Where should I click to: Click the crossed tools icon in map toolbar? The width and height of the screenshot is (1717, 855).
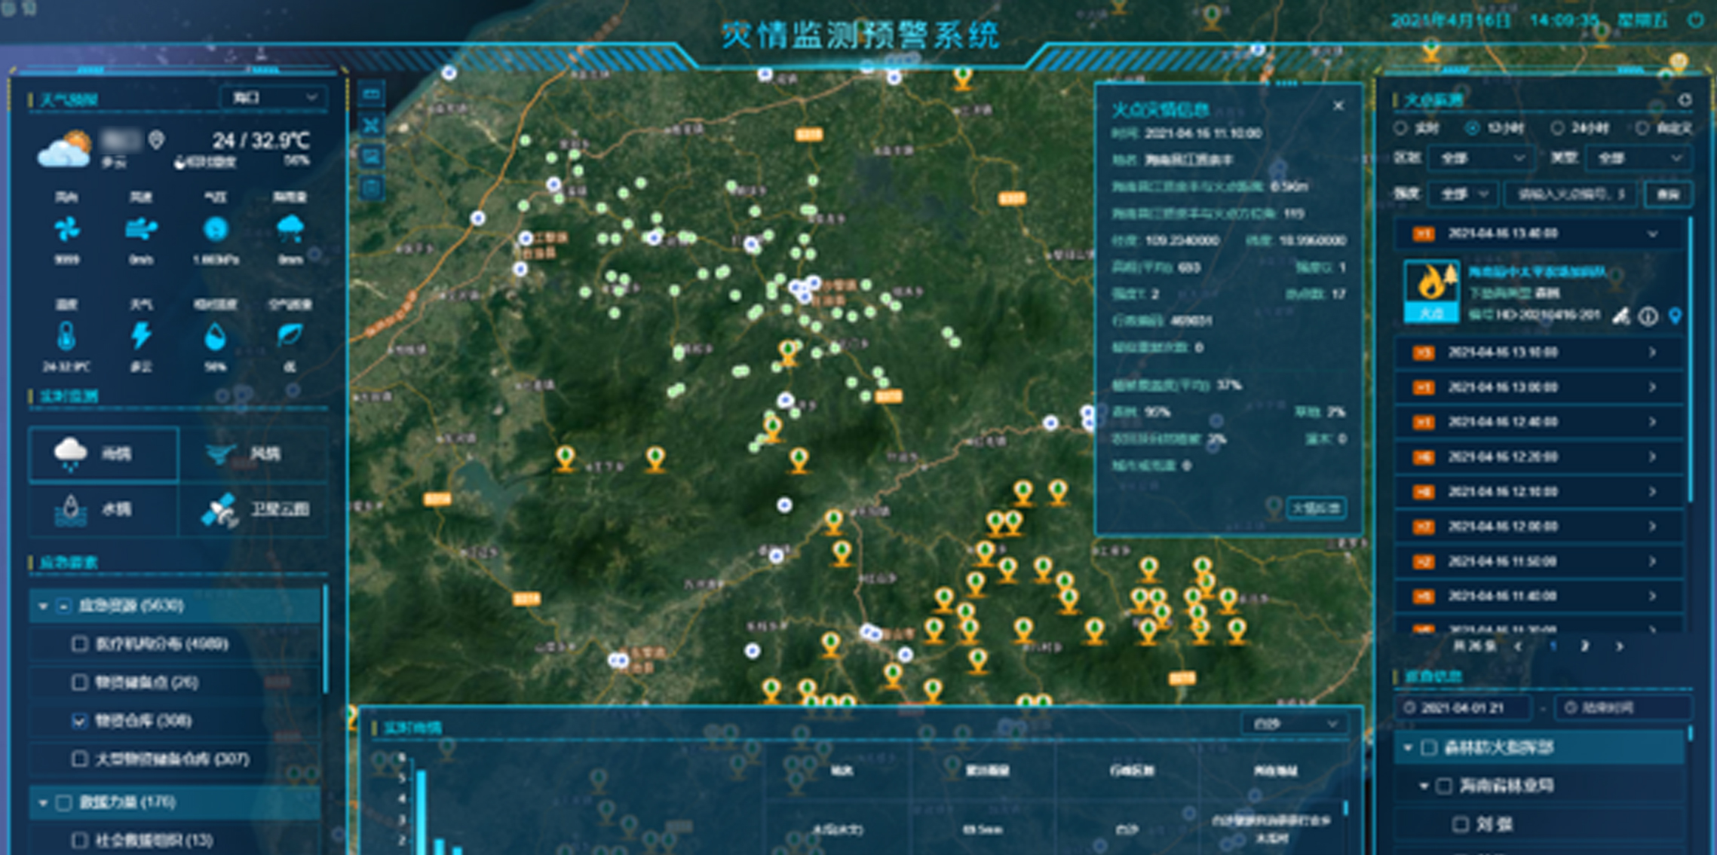click(x=371, y=125)
